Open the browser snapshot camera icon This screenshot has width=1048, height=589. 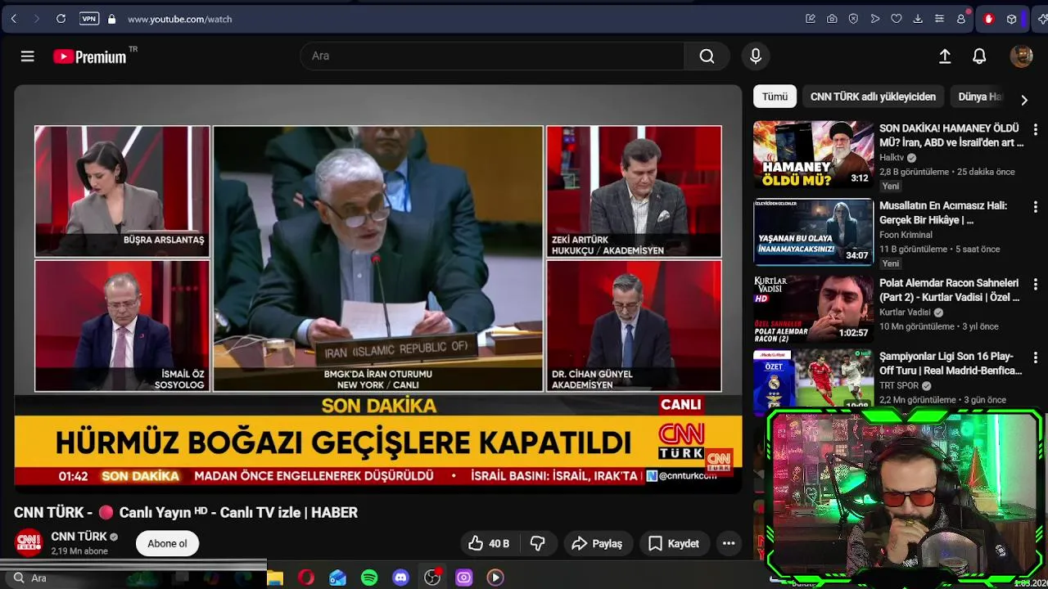tap(832, 19)
